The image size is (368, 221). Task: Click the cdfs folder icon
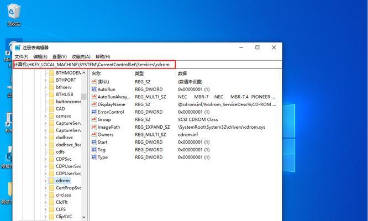click(x=51, y=152)
